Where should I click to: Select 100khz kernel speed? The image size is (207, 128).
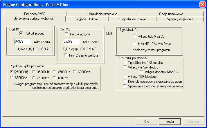click(54, 78)
